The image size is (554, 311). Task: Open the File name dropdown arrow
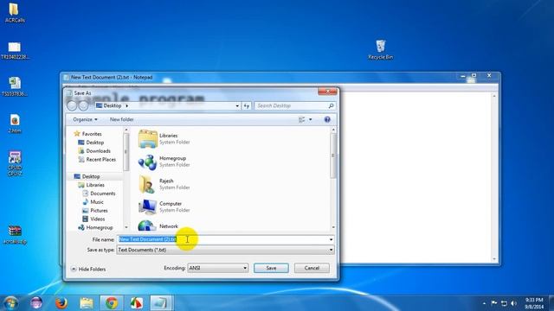(x=331, y=239)
